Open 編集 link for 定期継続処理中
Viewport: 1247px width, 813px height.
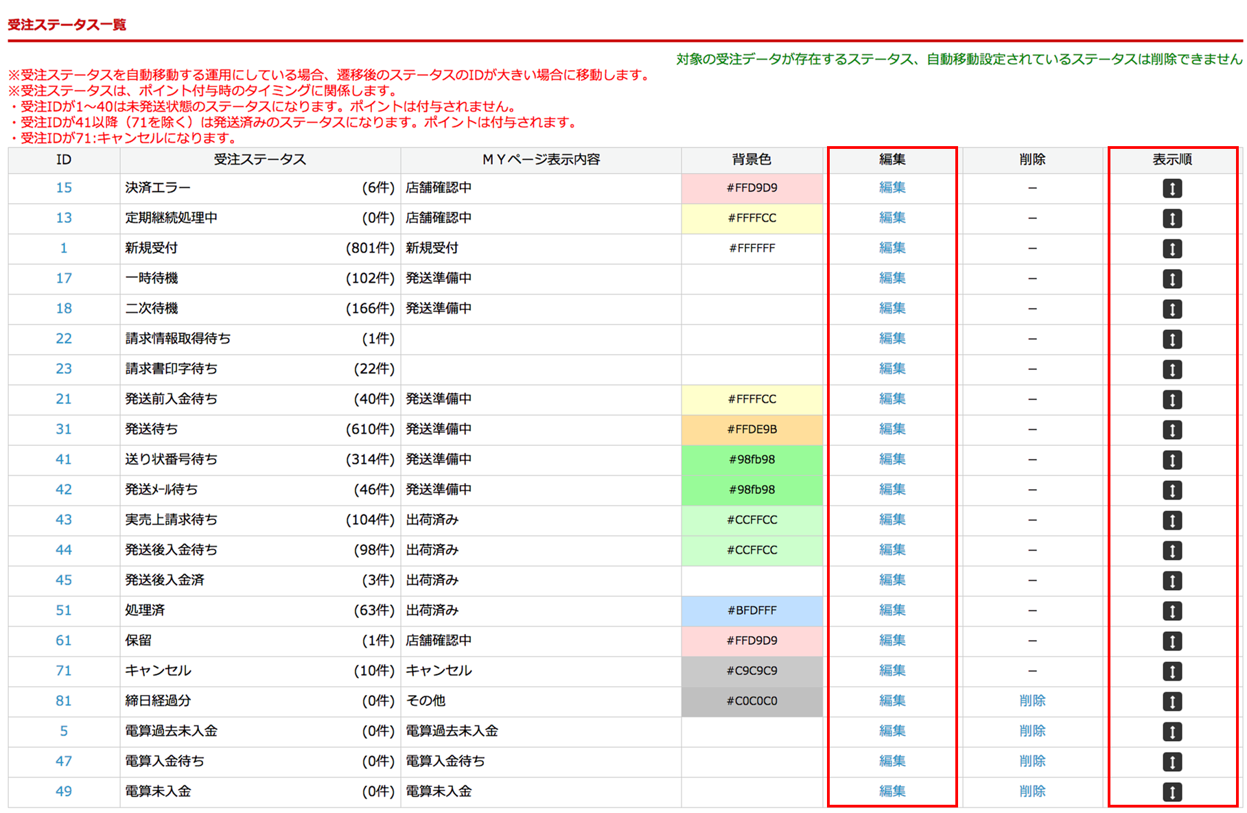click(891, 218)
